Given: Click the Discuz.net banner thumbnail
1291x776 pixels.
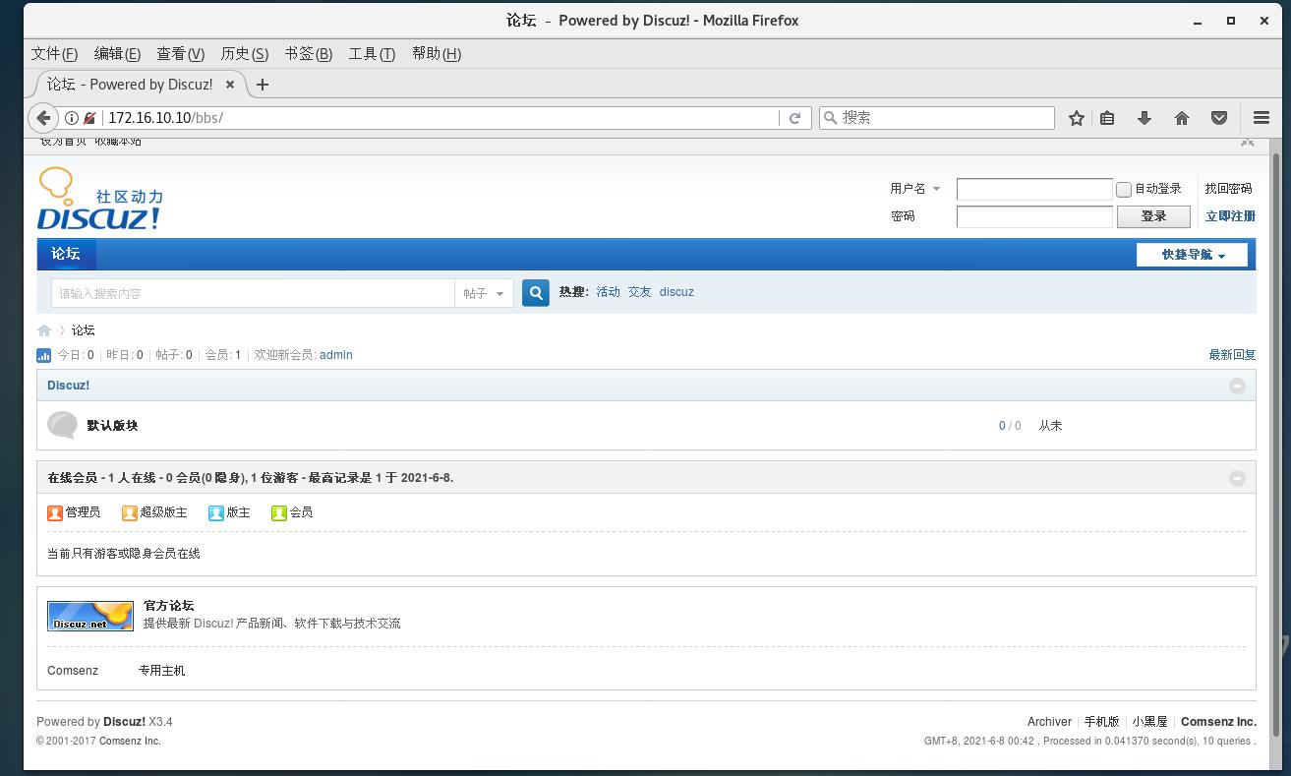Looking at the screenshot, I should pyautogui.click(x=90, y=616).
